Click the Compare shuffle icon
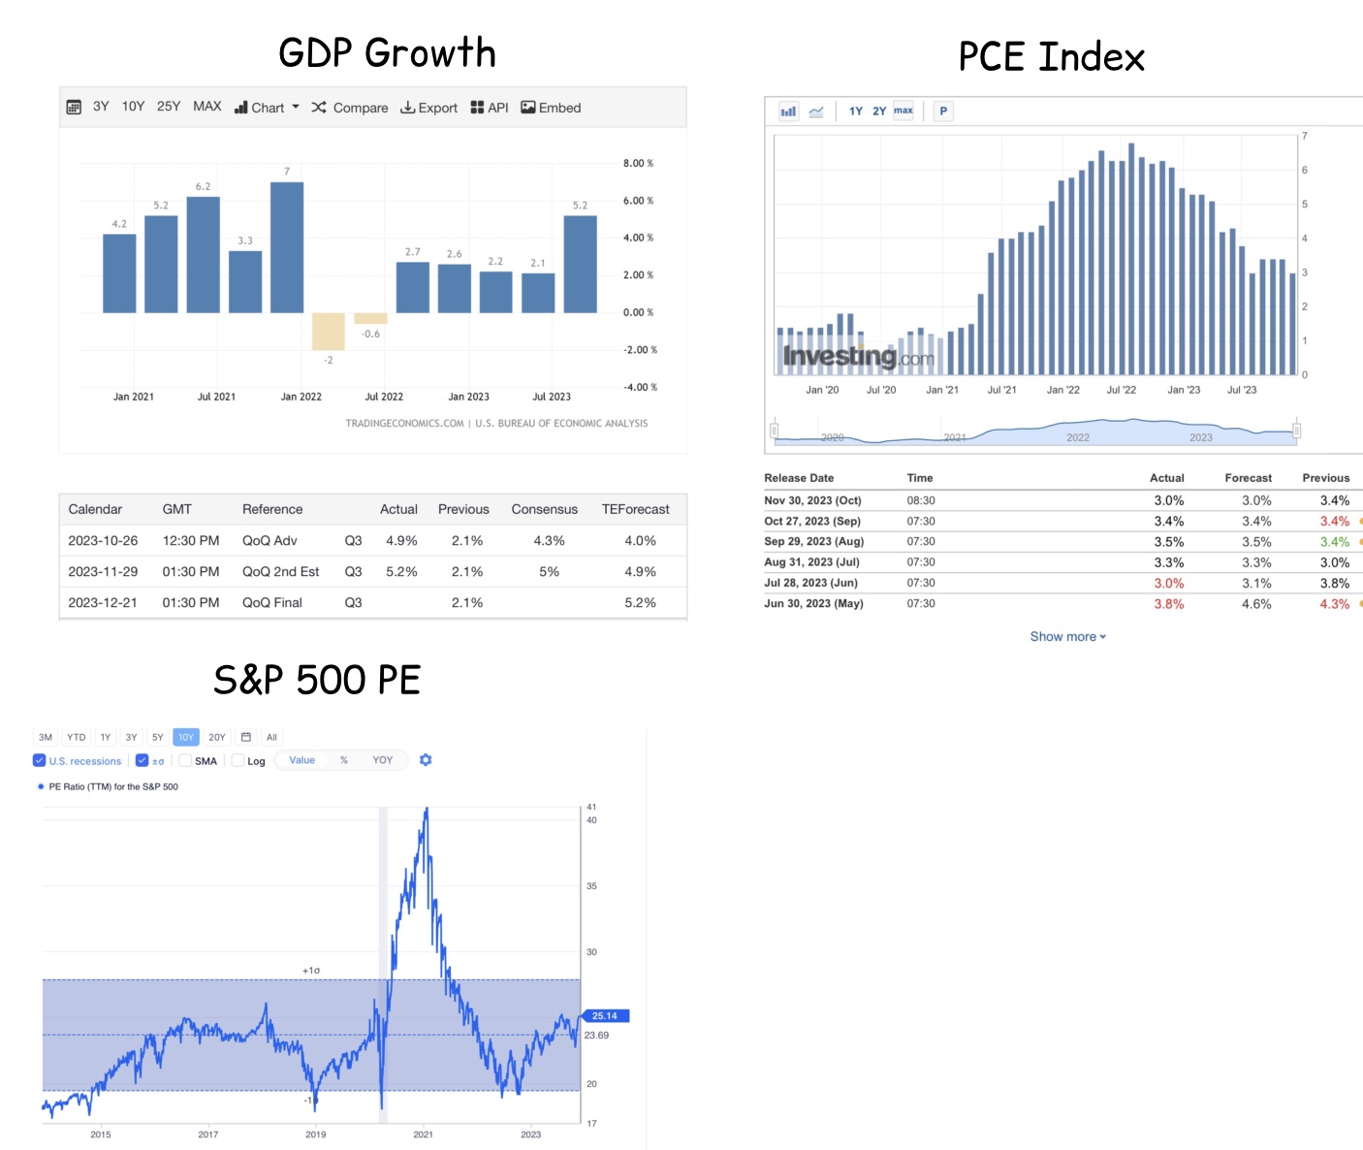Image resolution: width=1363 pixels, height=1150 pixels. pos(319,107)
